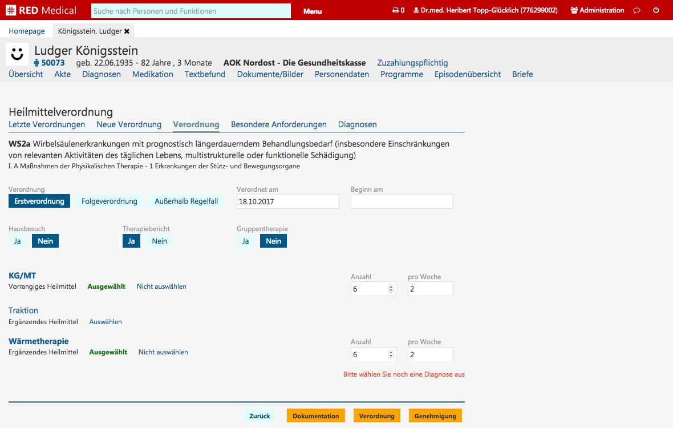Open the Akte patient section

62,74
